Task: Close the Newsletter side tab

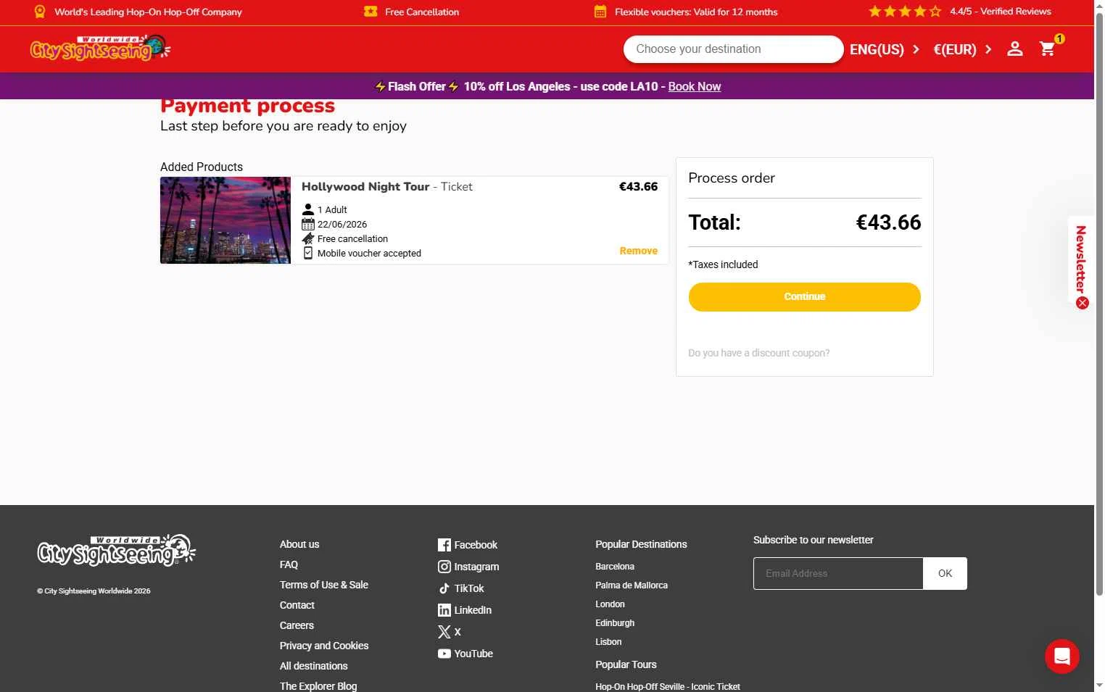Action: pyautogui.click(x=1082, y=303)
